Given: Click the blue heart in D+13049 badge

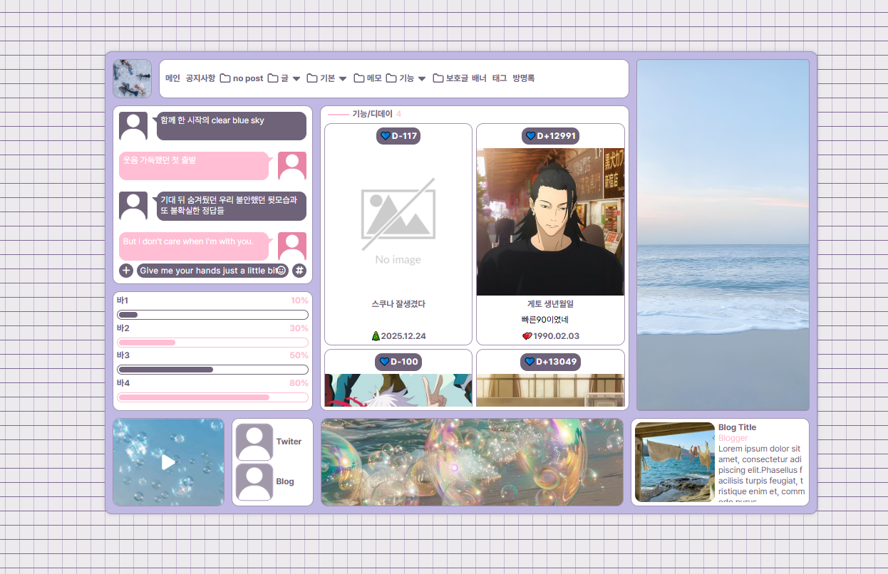Looking at the screenshot, I should pos(530,362).
